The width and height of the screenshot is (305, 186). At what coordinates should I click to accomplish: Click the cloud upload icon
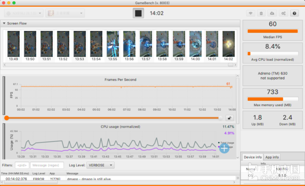(272, 13)
